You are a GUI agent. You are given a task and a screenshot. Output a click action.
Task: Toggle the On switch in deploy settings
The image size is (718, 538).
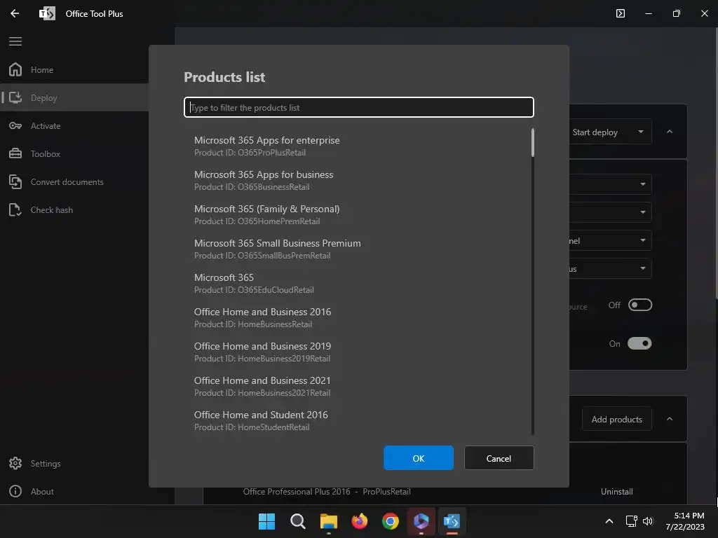point(639,343)
